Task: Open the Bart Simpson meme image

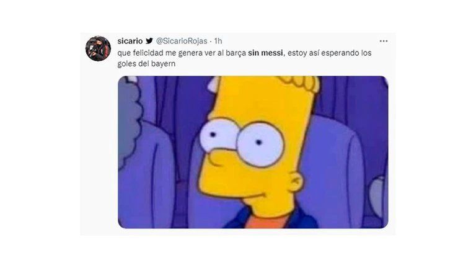Action: pos(253,152)
